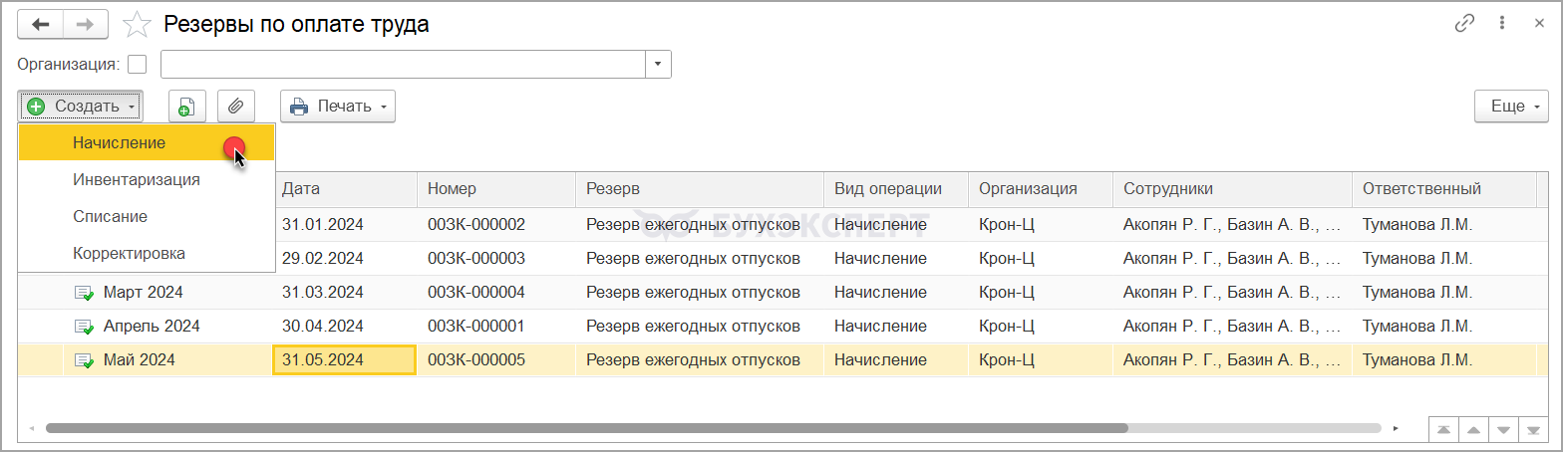This screenshot has height=452, width=1563.
Task: Click the forward navigation arrow
Action: coord(87,25)
